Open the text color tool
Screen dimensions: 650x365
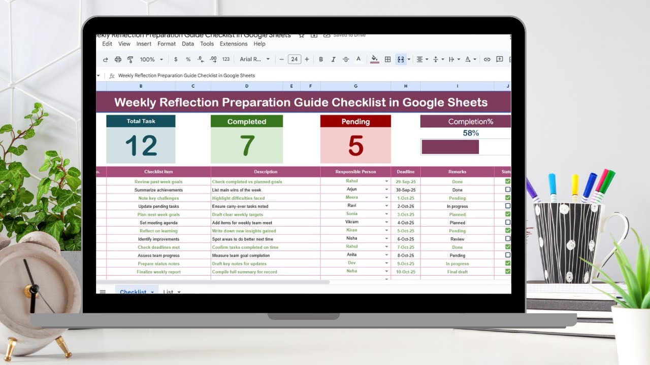coord(358,59)
